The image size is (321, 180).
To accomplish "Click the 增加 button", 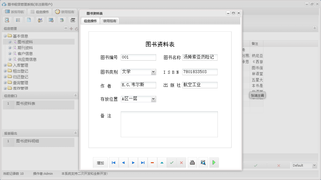I will click(100, 163).
